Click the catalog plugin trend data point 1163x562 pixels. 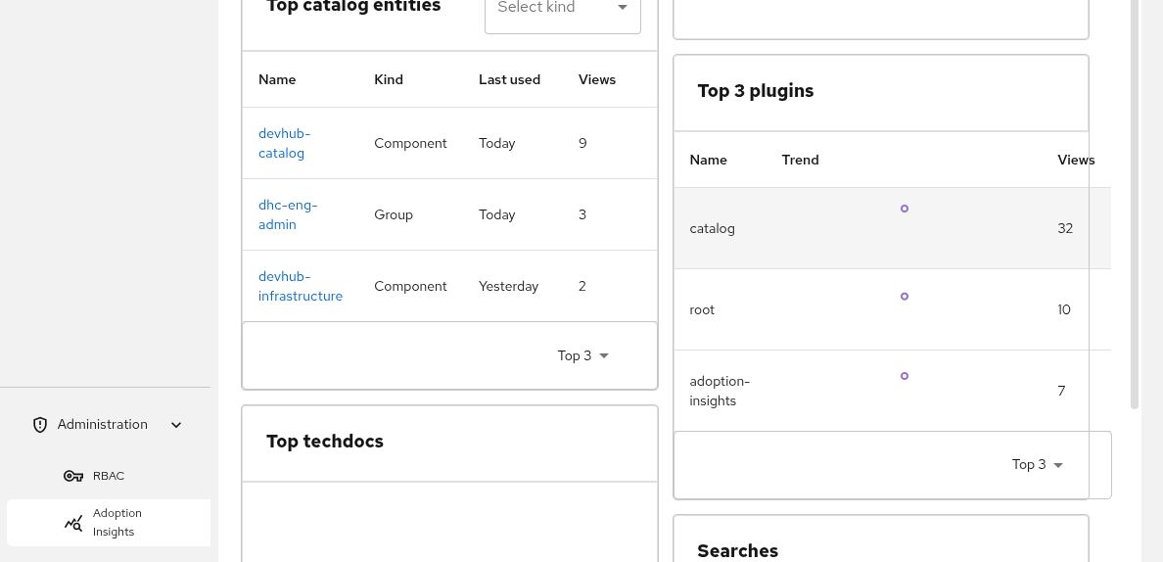905,209
